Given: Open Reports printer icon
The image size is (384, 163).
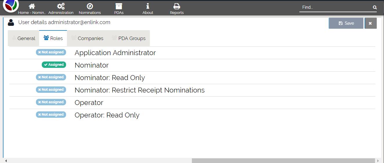Looking at the screenshot, I should pyautogui.click(x=177, y=6).
